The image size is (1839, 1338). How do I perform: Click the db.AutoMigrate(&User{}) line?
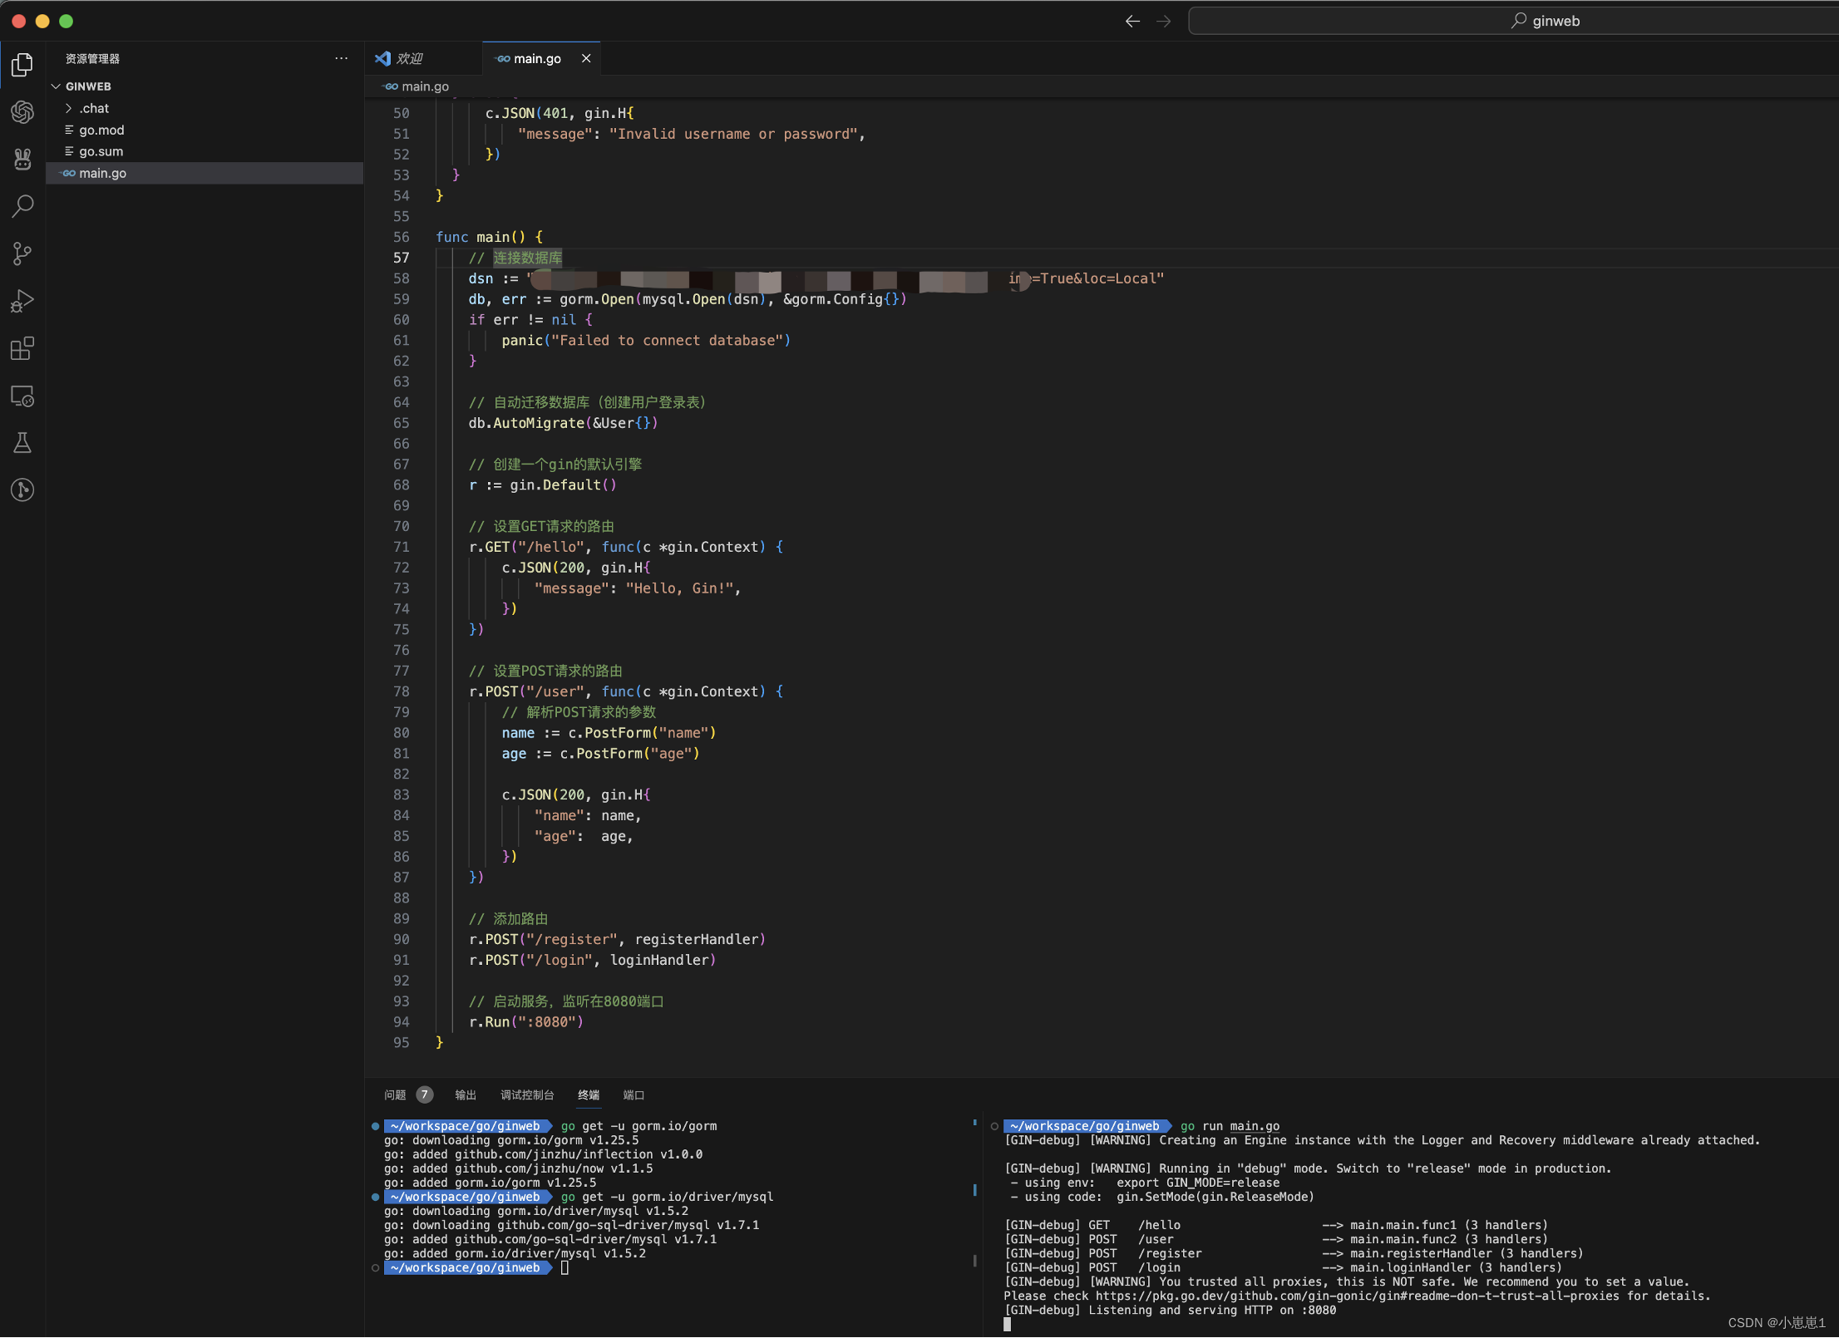563,423
